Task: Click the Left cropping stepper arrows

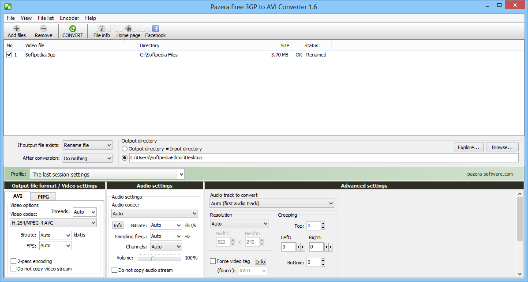Action: pos(301,247)
